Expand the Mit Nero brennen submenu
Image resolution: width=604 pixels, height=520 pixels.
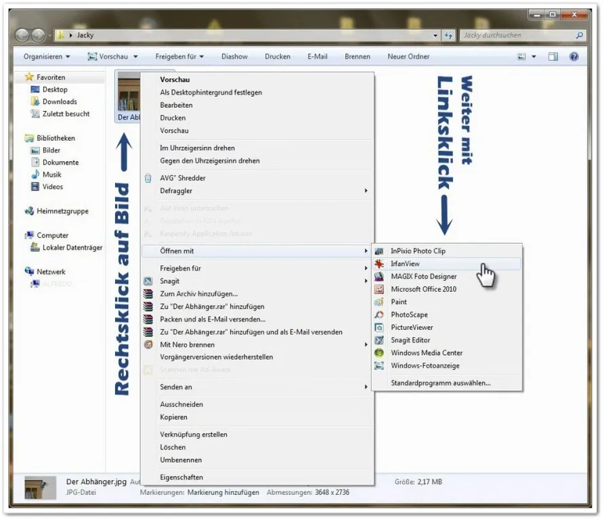point(366,345)
